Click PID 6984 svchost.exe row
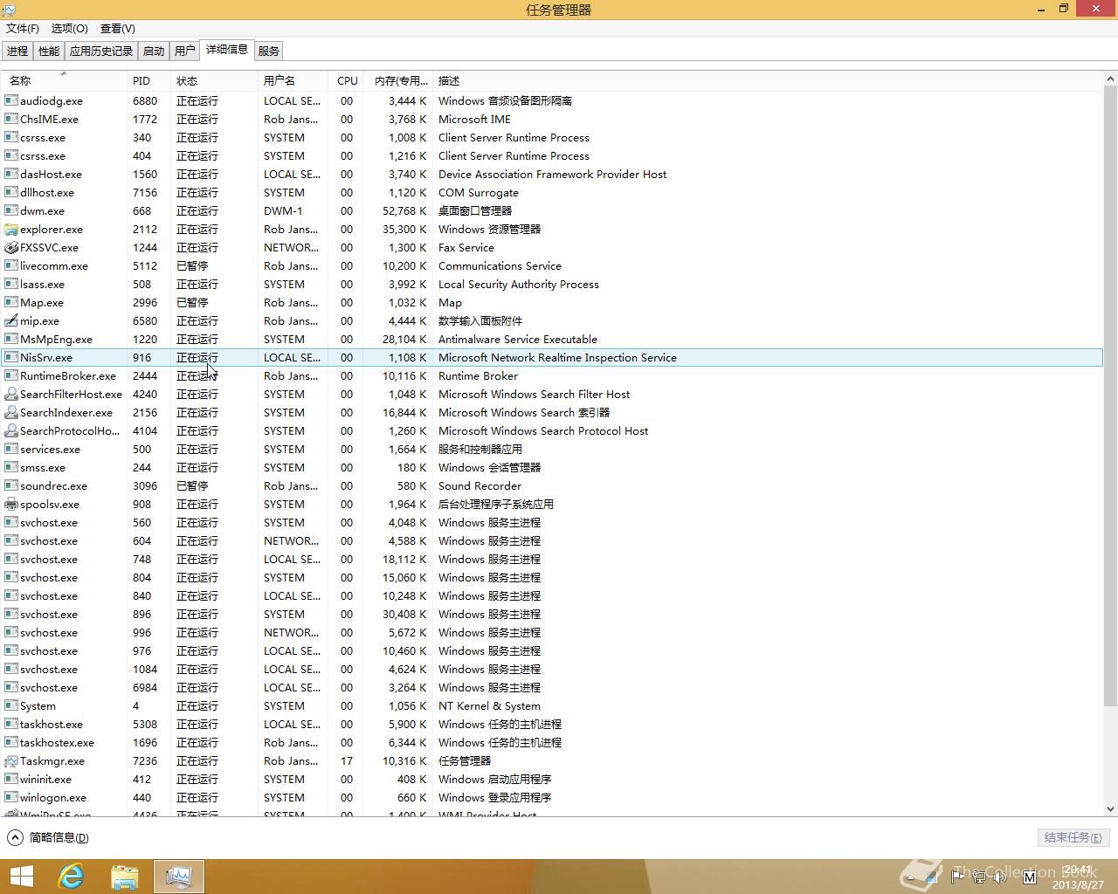The height and width of the screenshot is (894, 1118). [x=552, y=687]
